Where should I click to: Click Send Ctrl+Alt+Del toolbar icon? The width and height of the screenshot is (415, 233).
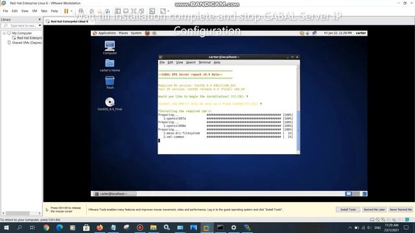81,11
